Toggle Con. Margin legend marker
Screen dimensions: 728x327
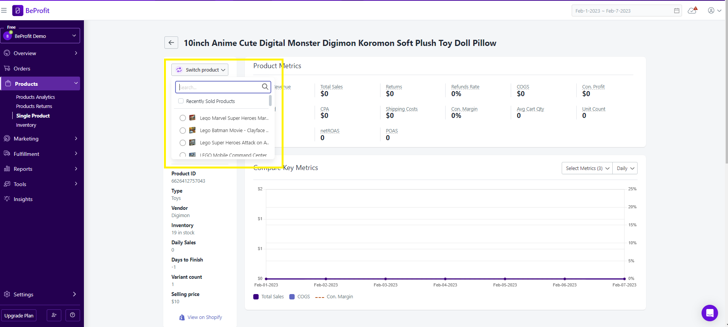[x=320, y=297]
